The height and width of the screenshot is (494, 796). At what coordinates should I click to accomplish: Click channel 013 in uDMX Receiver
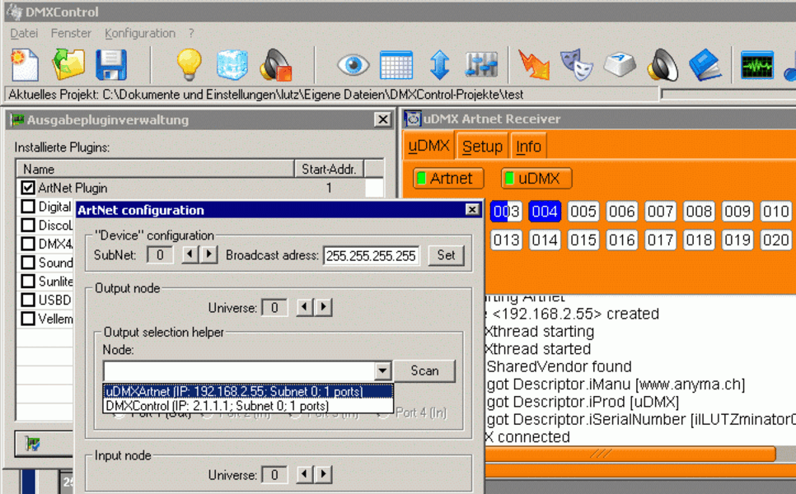point(506,240)
